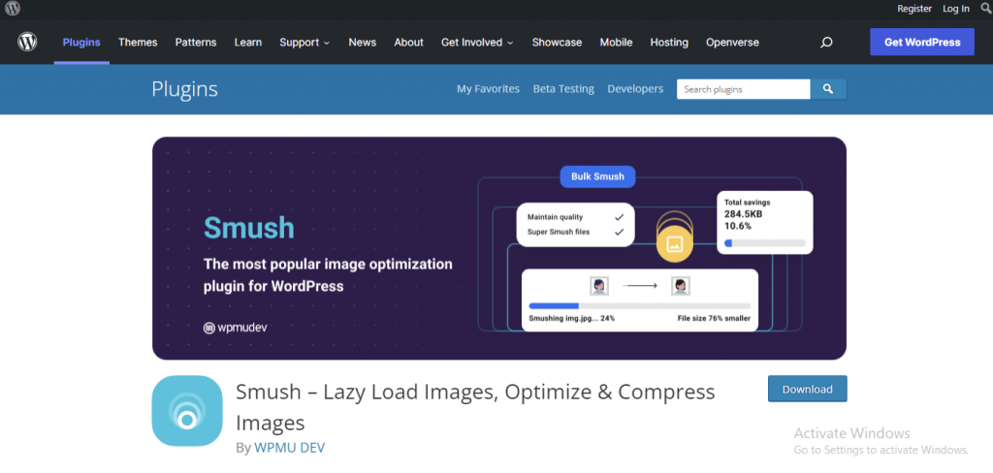Open the Openverse menu item
This screenshot has width=993, height=473.
point(732,43)
